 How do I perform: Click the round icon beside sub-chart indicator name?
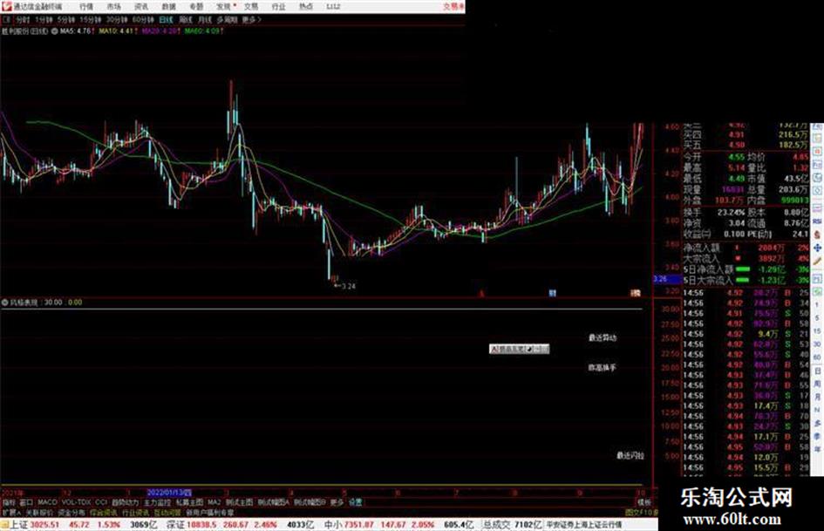click(5, 303)
